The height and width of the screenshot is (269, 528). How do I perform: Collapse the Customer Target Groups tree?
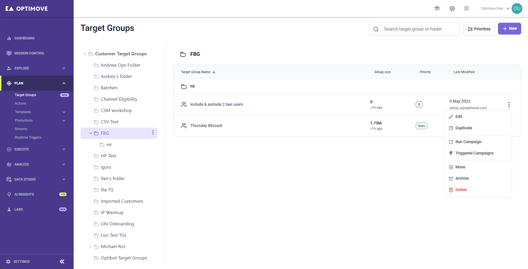click(85, 54)
